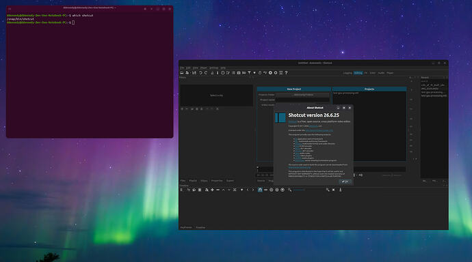Click the Save project toolbar icon
This screenshot has height=262, width=472.
[194, 72]
